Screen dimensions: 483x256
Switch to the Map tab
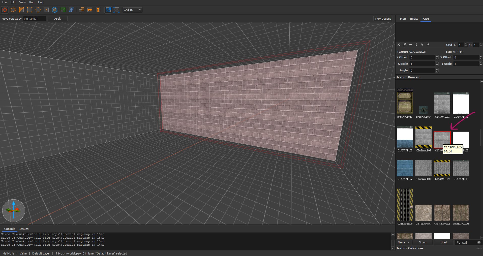[403, 19]
